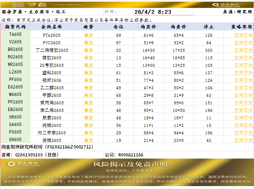
Task: Click contract name 苯乙烯2605
Action: 52,111
